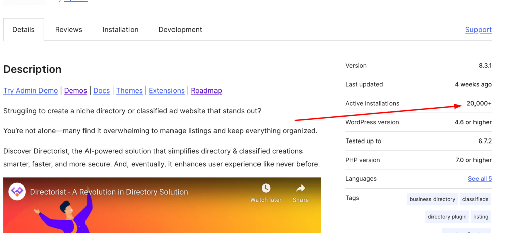Click the 'You're not alone' sentence
518x233 pixels.
coord(160,131)
